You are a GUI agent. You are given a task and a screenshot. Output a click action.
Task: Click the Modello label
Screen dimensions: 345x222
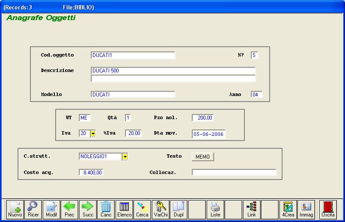(x=51, y=94)
